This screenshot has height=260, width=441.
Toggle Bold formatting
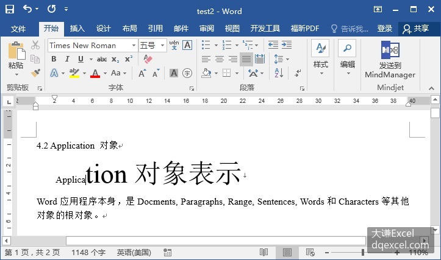point(54,59)
